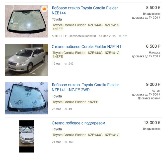Click the '1NZFE' tag in third listing
The width and height of the screenshot is (162, 153).
pyautogui.click(x=93, y=102)
